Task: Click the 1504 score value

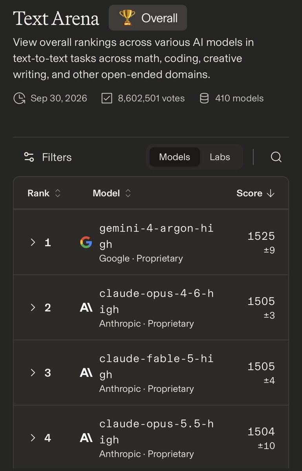Action: [x=261, y=431]
